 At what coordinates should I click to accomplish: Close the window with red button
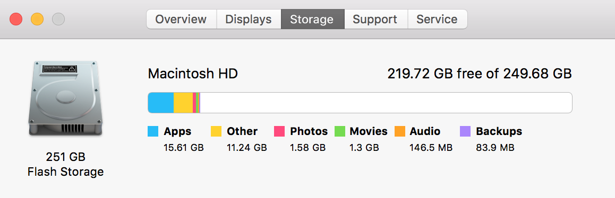[16, 19]
